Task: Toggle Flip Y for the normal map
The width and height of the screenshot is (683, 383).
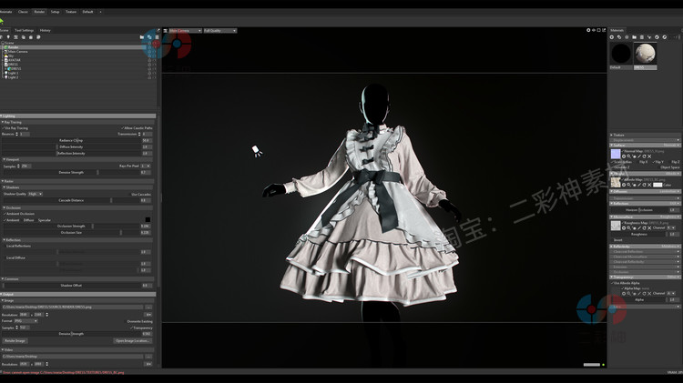Action: [658, 162]
